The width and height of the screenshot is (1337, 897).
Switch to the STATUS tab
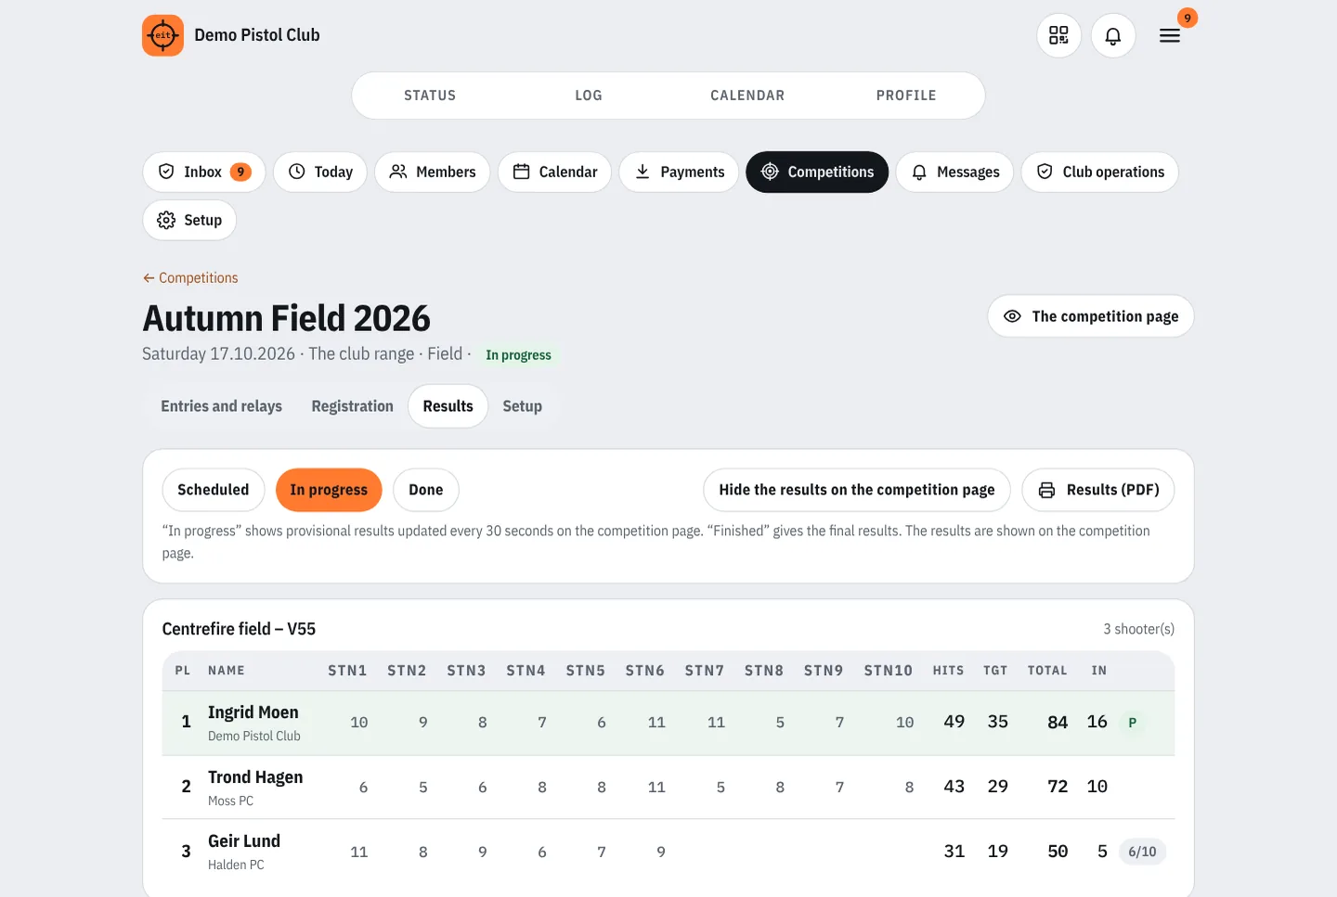[x=430, y=96]
